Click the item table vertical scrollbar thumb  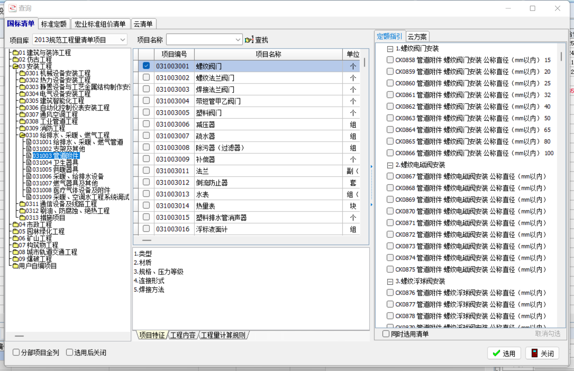coord(364,62)
